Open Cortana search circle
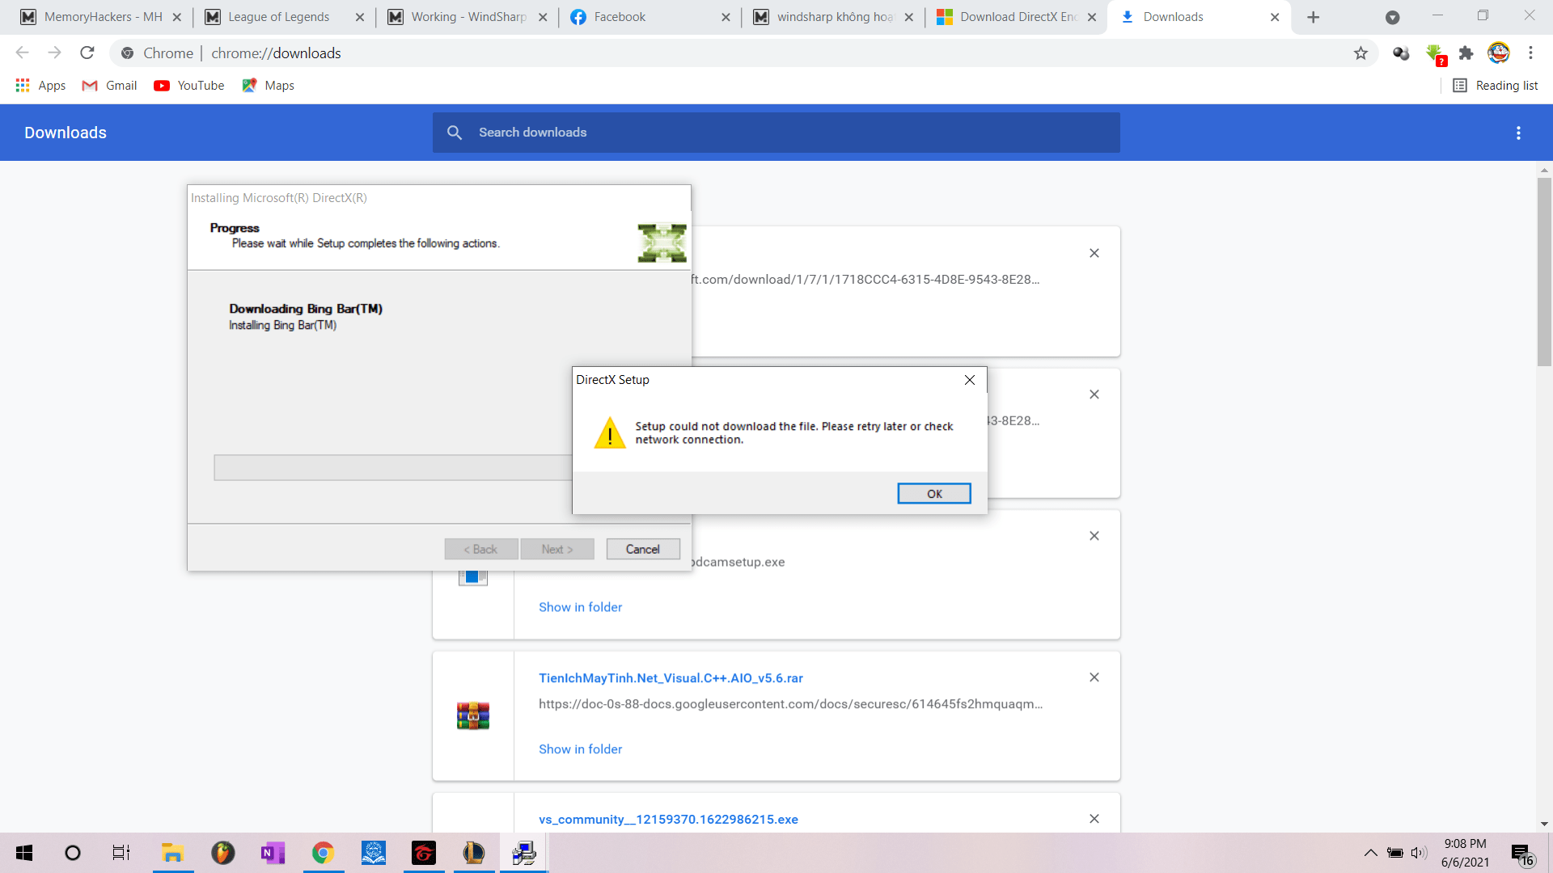Image resolution: width=1553 pixels, height=873 pixels. [x=73, y=853]
